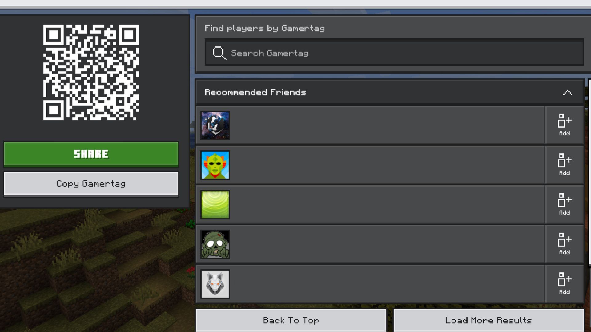Click the Copy Gamertag button
Screen dimensions: 591x332
coord(91,183)
